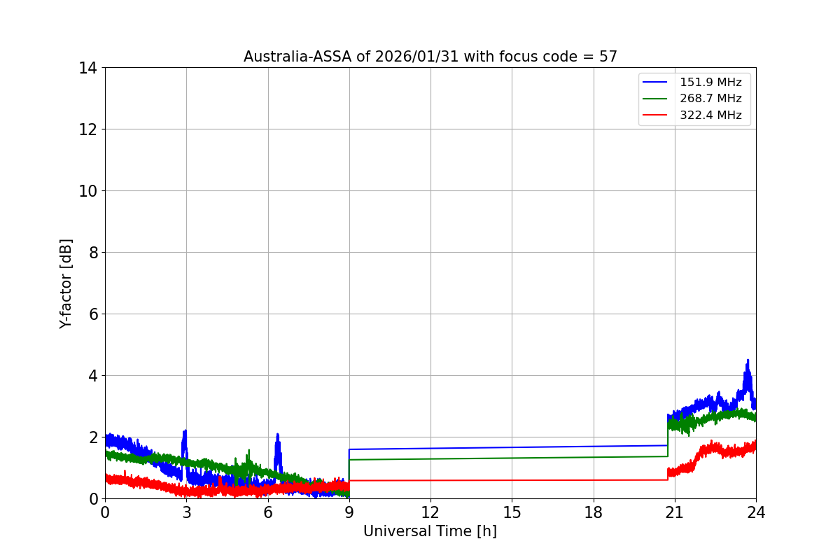840x560 pixels.
Task: Click the x-axis tick label 21
Action: click(675, 512)
